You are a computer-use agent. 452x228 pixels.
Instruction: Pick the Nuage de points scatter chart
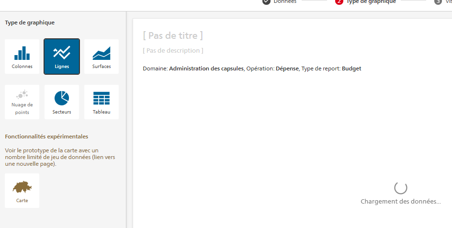pyautogui.click(x=22, y=102)
